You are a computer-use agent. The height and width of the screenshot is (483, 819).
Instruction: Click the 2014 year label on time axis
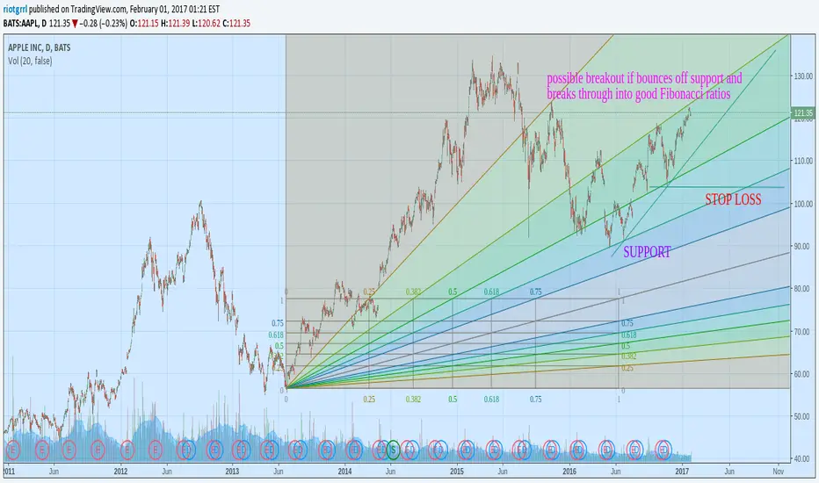pyautogui.click(x=344, y=471)
